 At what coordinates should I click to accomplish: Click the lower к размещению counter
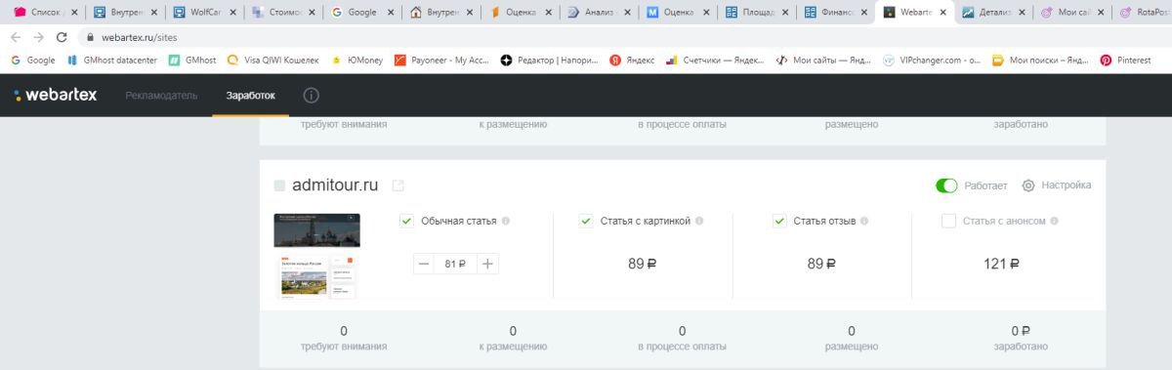tap(513, 338)
